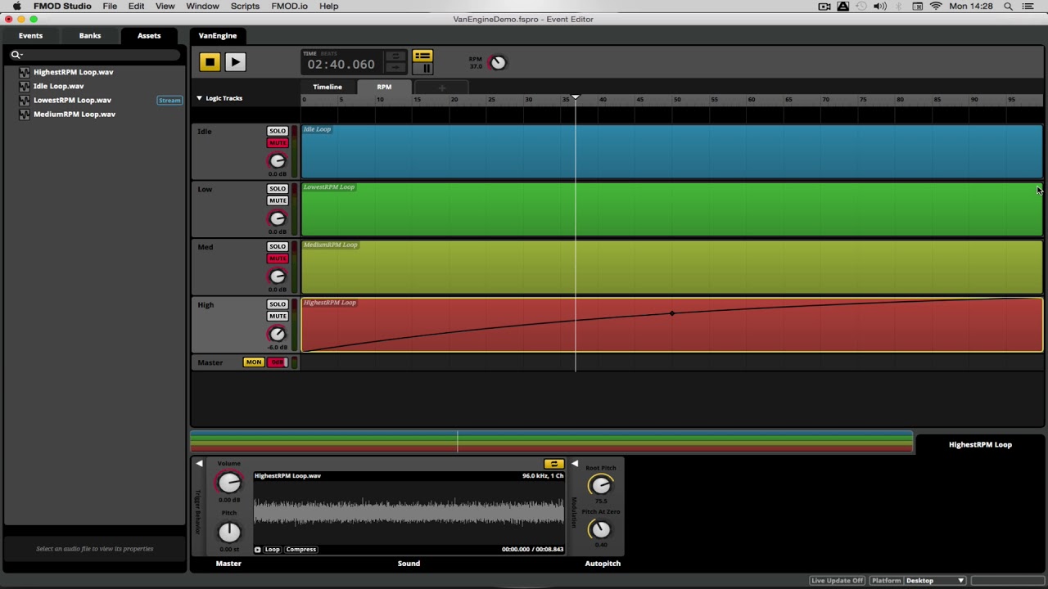Mute the High track
The image size is (1048, 589).
(x=278, y=316)
